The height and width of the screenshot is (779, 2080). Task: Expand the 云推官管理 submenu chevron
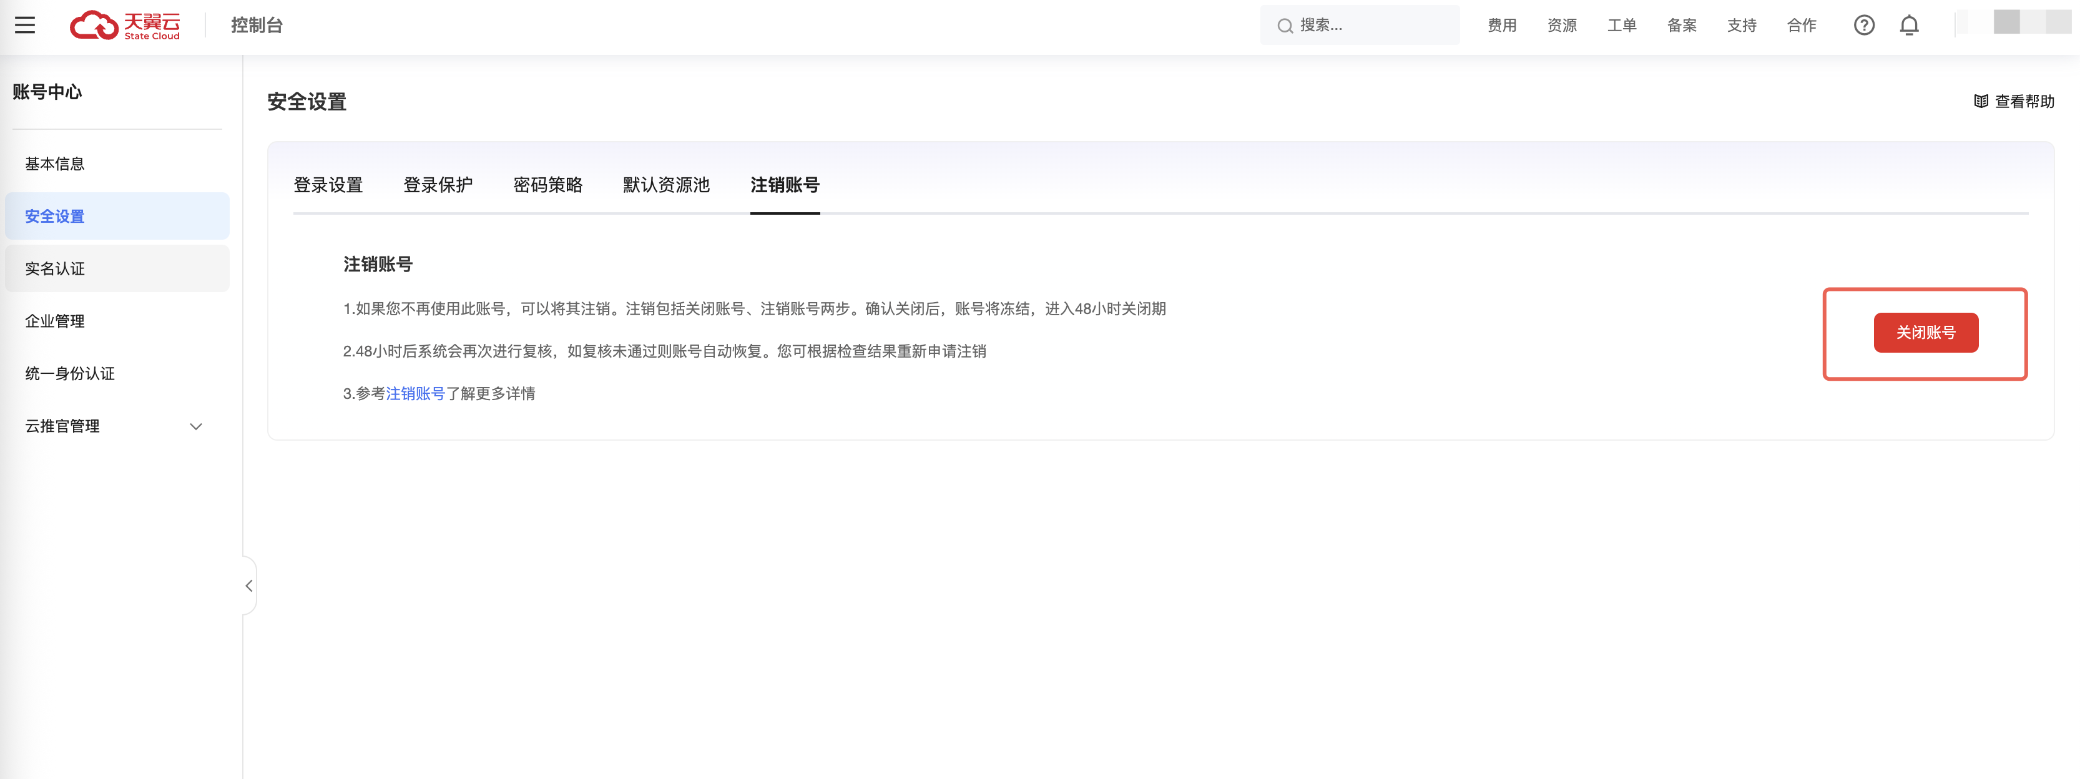point(195,426)
